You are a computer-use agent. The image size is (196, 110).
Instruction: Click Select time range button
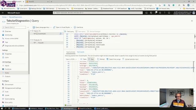coord(114,59)
